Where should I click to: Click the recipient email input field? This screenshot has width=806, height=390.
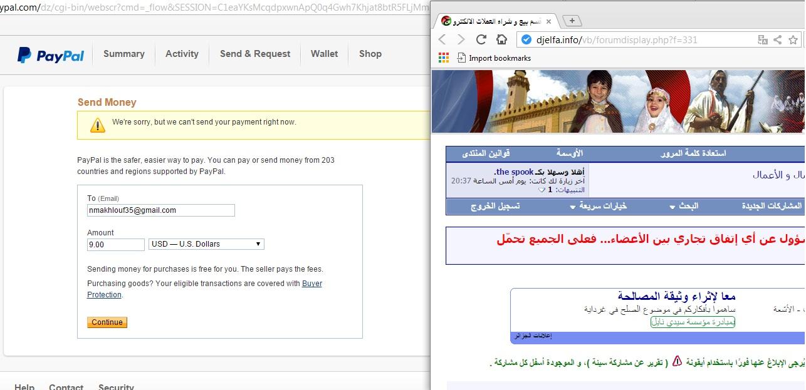(160, 210)
